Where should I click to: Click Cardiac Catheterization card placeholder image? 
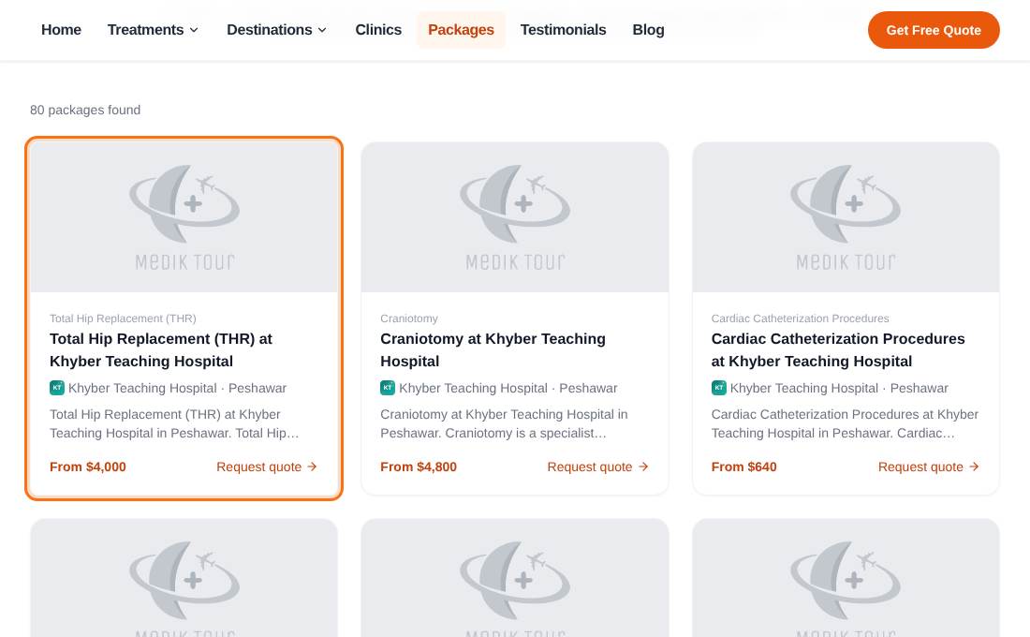(846, 217)
